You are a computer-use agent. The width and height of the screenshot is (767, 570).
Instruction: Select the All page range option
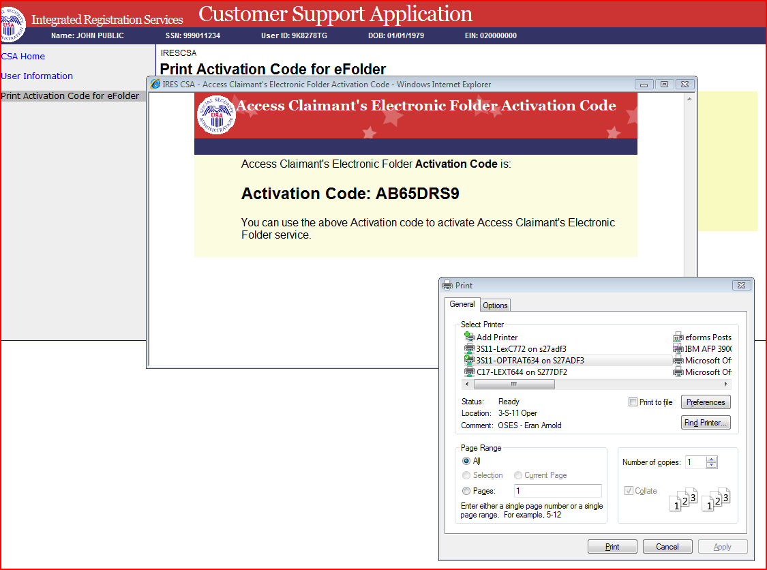coord(466,461)
